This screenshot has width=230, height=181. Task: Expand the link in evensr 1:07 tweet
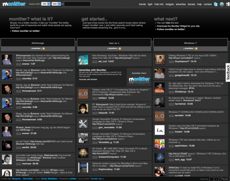[19, 60]
